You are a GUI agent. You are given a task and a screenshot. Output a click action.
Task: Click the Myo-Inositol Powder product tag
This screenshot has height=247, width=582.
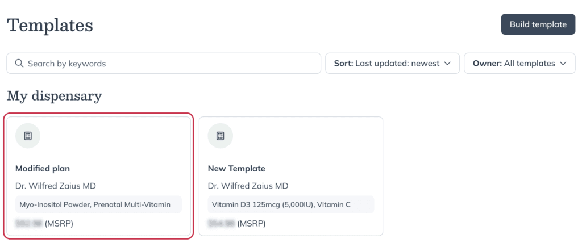point(98,204)
